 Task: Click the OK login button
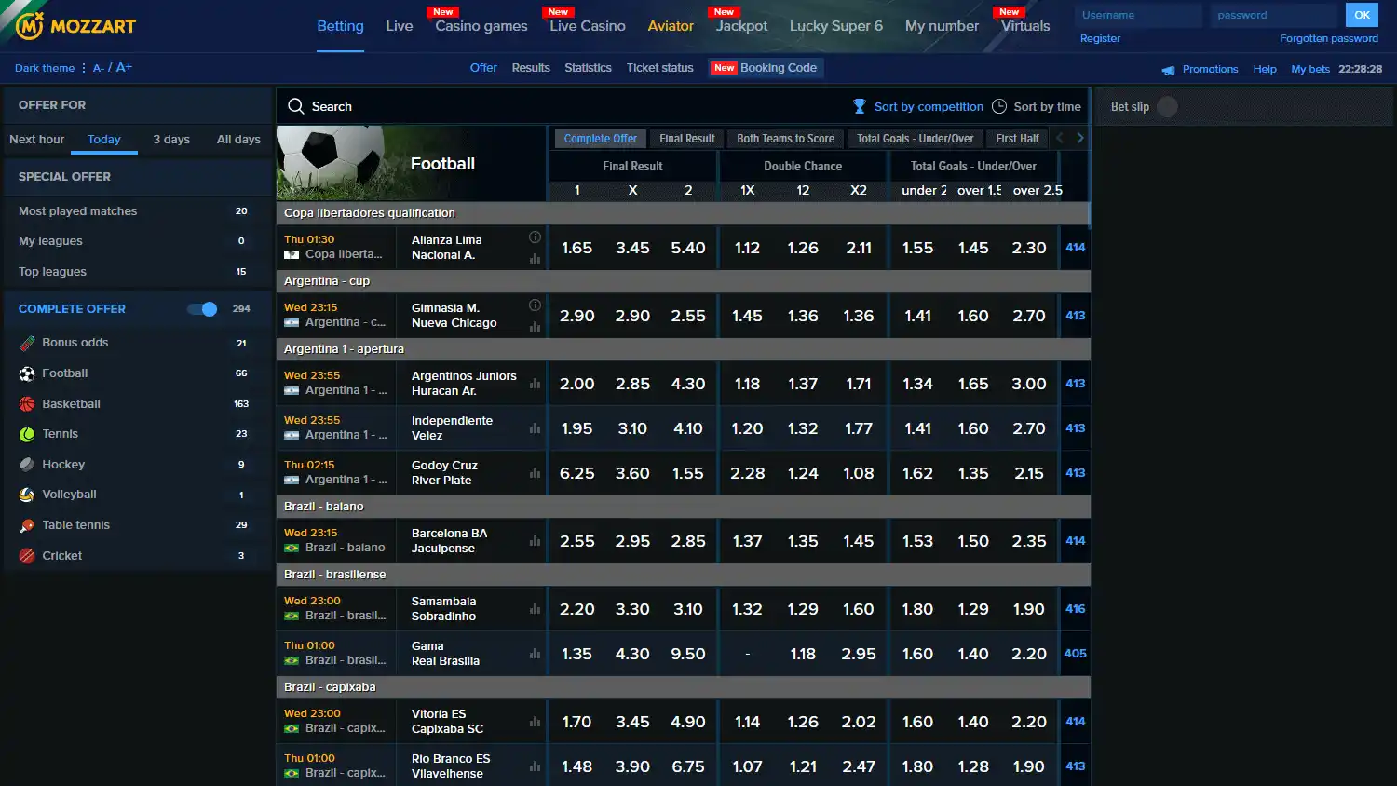coord(1362,15)
